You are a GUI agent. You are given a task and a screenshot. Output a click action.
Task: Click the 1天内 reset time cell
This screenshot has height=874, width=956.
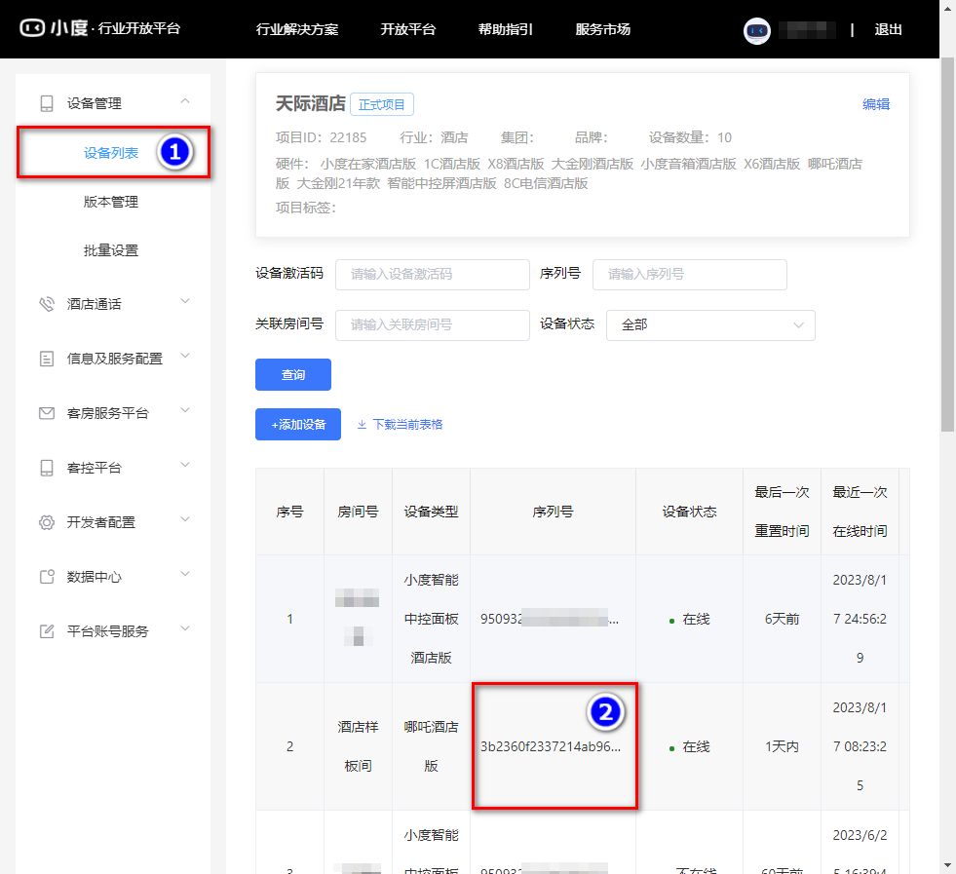click(783, 746)
